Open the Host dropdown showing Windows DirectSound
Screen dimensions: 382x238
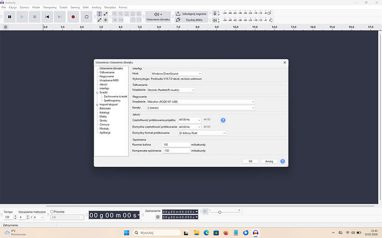coord(176,73)
